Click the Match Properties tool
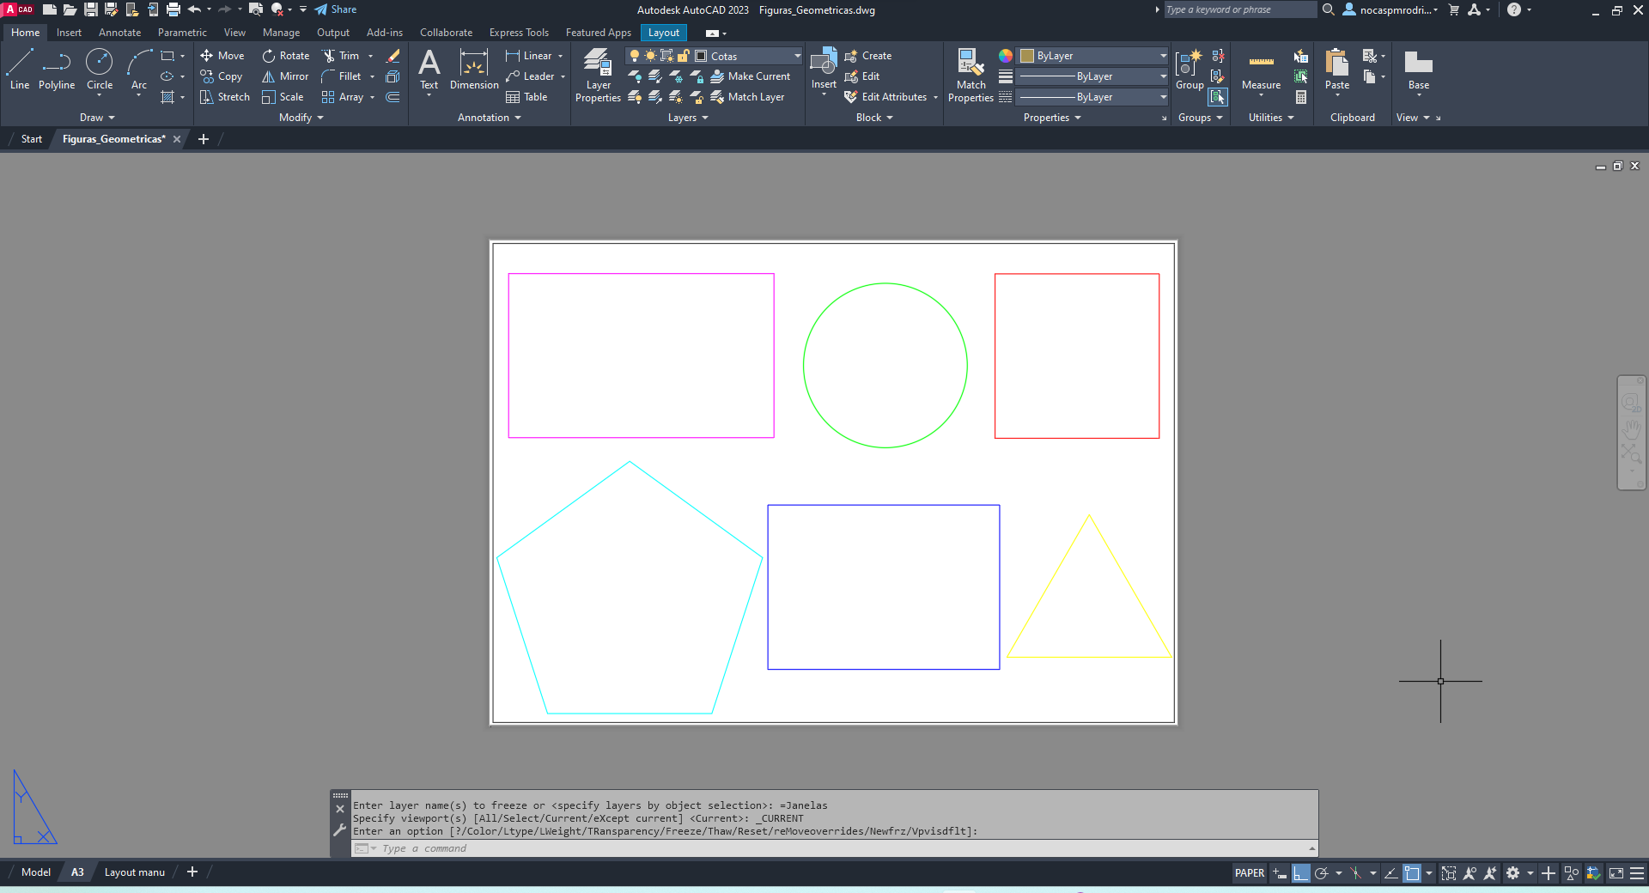 click(x=971, y=76)
